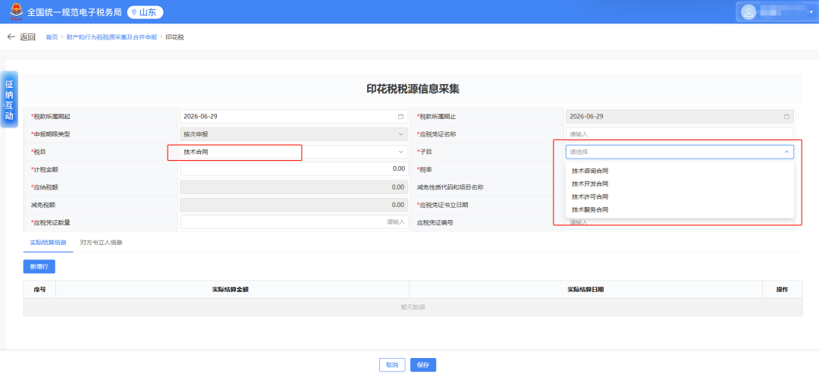Click the 税款所属期止 date field

point(679,117)
